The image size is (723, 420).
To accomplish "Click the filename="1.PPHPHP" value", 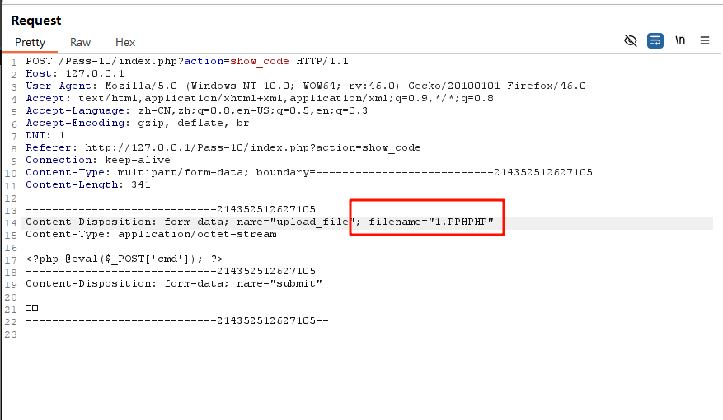I will point(431,222).
